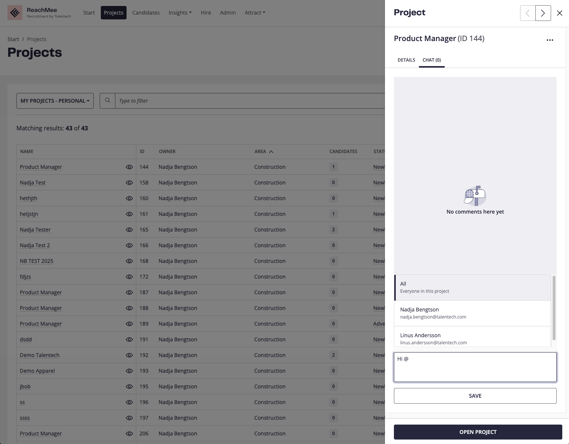The height and width of the screenshot is (444, 569).
Task: Toggle watch eye for Nadja Test project
Action: [x=129, y=183]
